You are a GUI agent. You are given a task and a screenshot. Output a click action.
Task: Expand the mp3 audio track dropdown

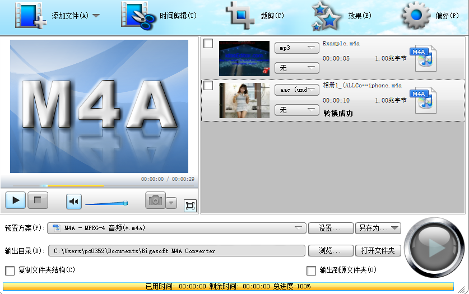click(296, 48)
